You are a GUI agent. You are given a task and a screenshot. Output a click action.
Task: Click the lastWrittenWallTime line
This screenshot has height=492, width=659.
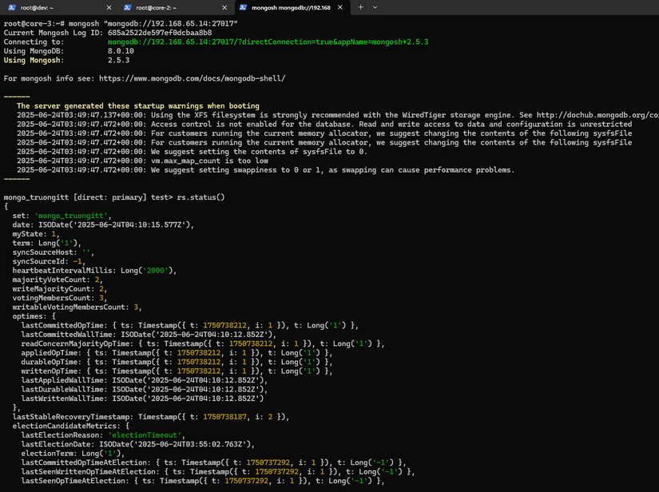[x=142, y=399]
